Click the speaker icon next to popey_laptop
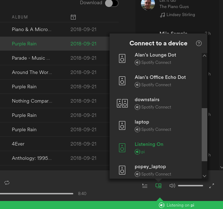Image resolution: width=223 pixels, height=209 pixels. tap(122, 170)
